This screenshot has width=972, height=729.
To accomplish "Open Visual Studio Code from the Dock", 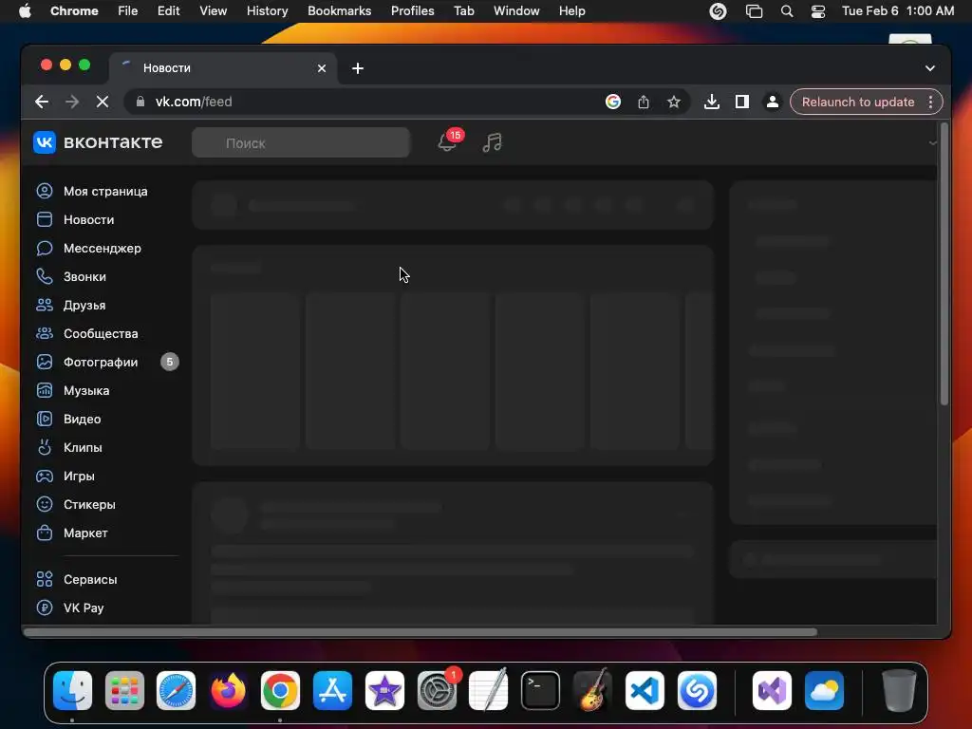I will [645, 691].
